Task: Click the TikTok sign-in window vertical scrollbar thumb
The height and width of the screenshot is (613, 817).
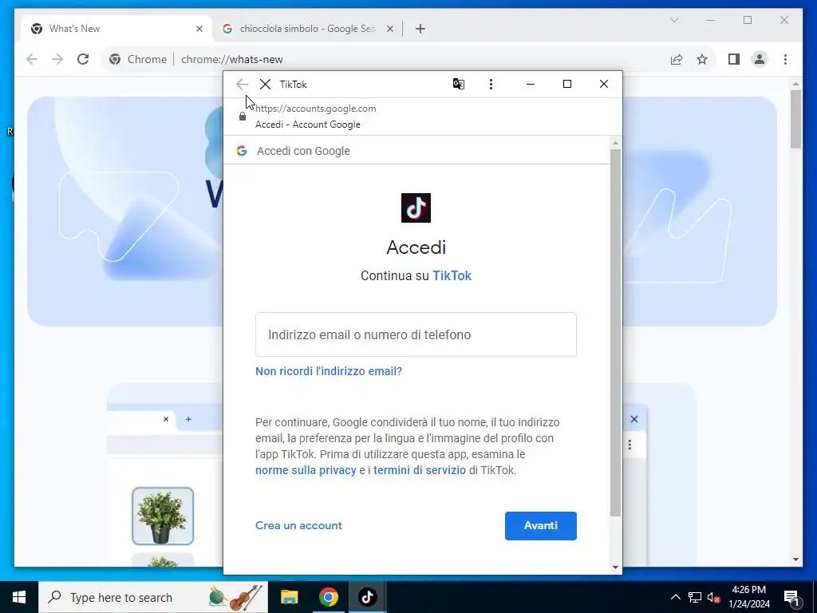Action: pyautogui.click(x=615, y=333)
